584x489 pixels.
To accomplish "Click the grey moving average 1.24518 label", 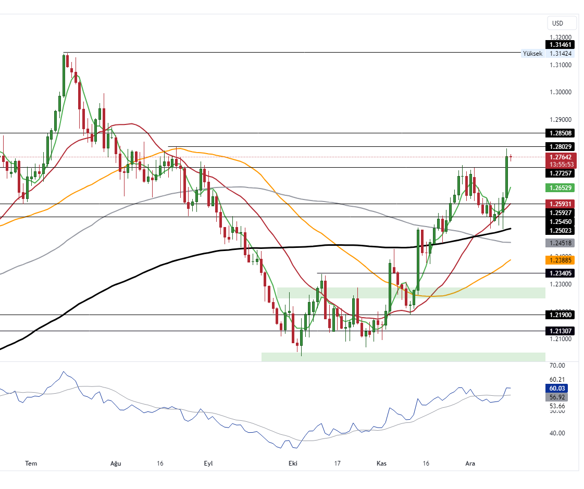I will tap(562, 243).
